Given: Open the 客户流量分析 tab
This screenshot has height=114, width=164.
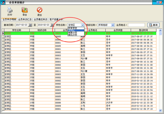Looking at the screenshot, I should point(56,20).
